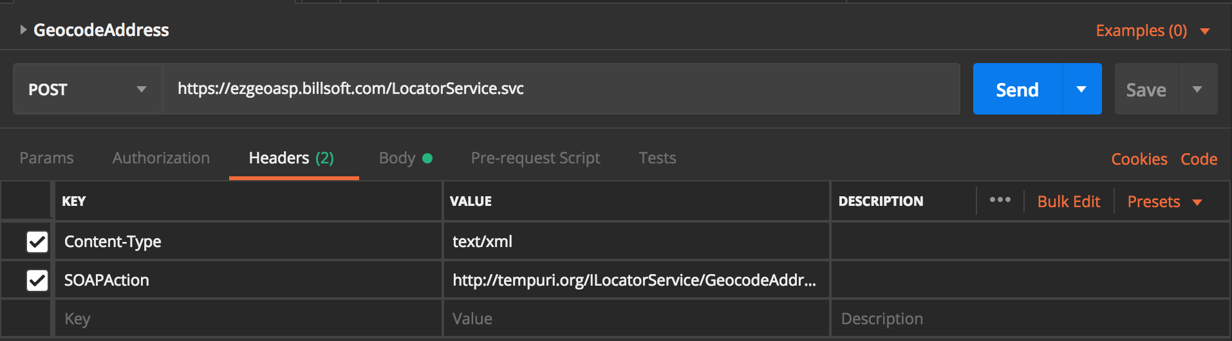
Task: Expand the GeocodeAddress request details triangle
Action: pyautogui.click(x=23, y=30)
